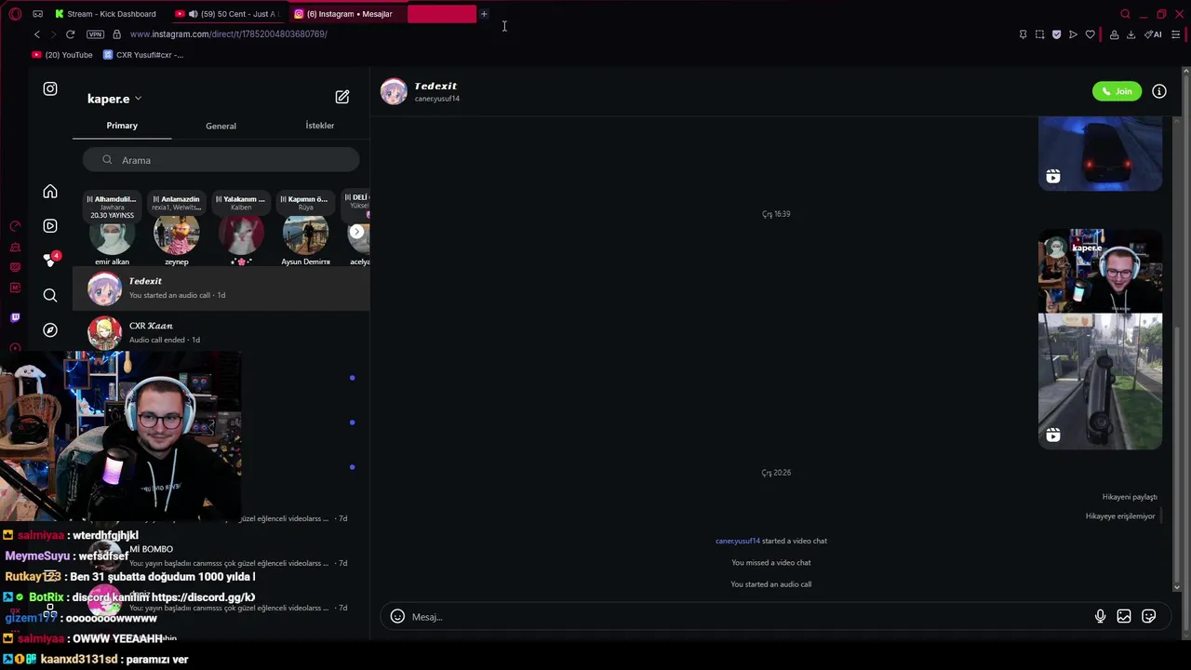Viewport: 1191px width, 670px height.
Task: Toggle the VPN badge in address bar
Action: tap(95, 34)
